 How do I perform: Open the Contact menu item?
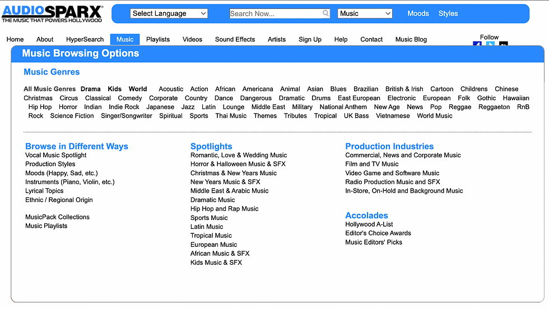pyautogui.click(x=371, y=39)
